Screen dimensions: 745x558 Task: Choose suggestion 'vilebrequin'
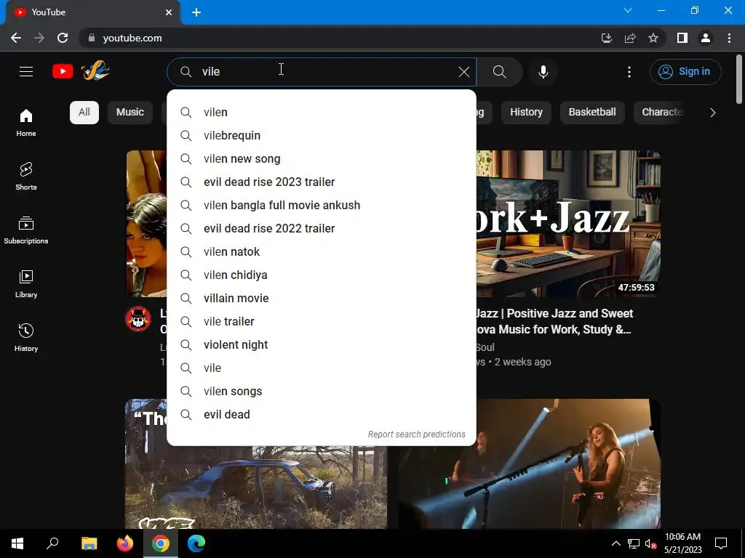click(x=321, y=136)
